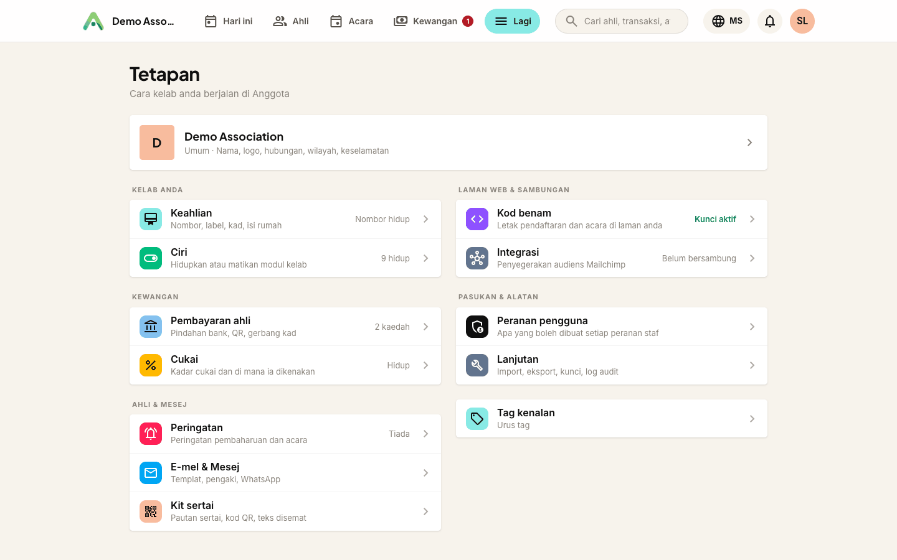897x560 pixels.
Task: Click the Belum bersambung status text
Action: coord(699,258)
